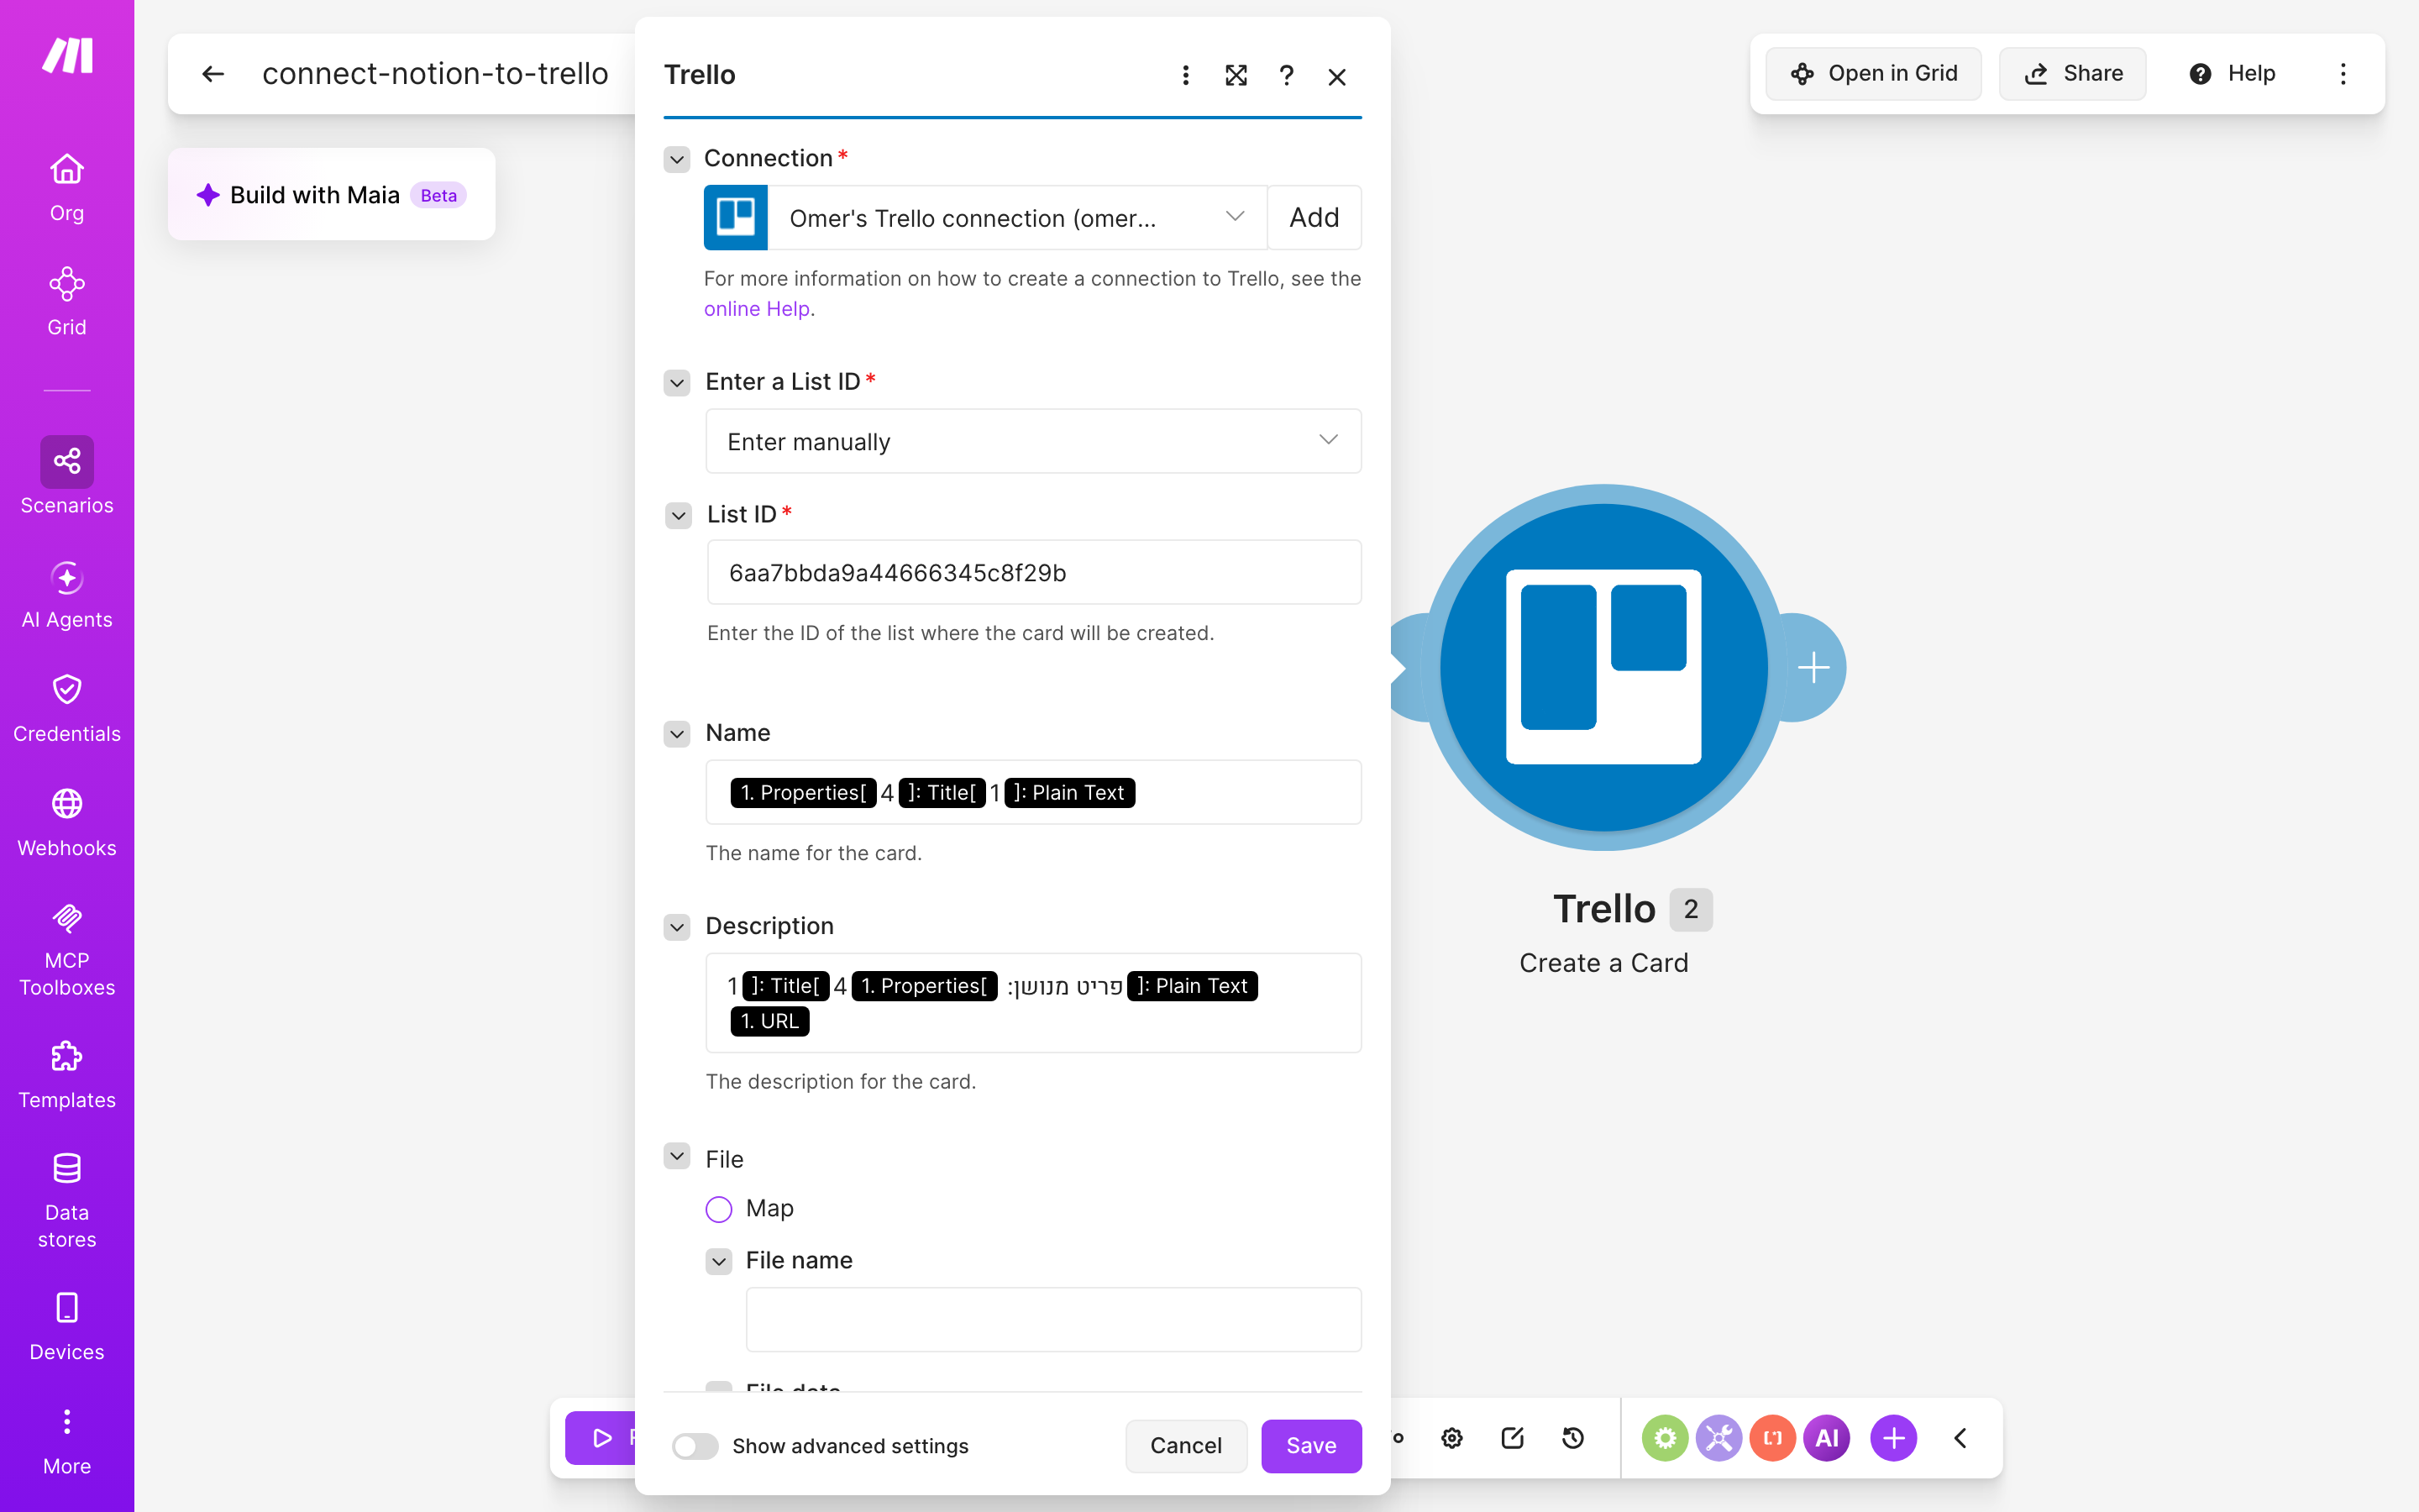Click the scenario title connect-notion-to-trello
The image size is (2419, 1512).
click(435, 74)
